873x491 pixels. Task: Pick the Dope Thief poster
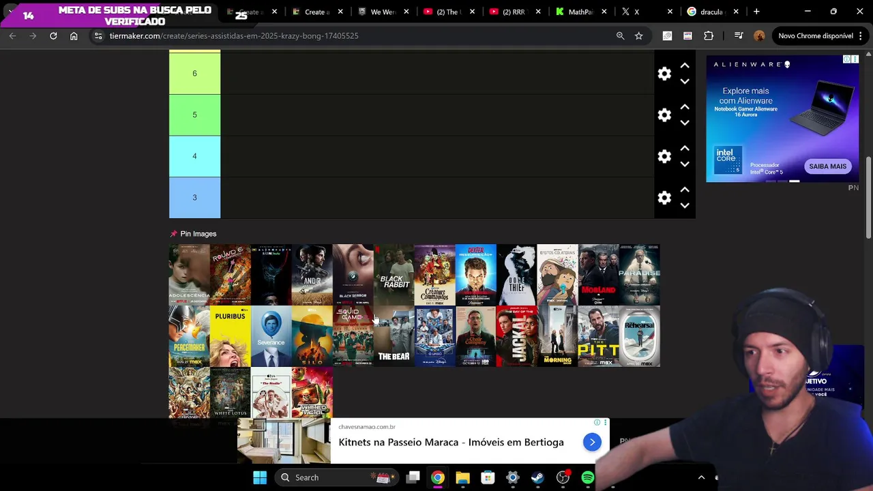(x=517, y=275)
